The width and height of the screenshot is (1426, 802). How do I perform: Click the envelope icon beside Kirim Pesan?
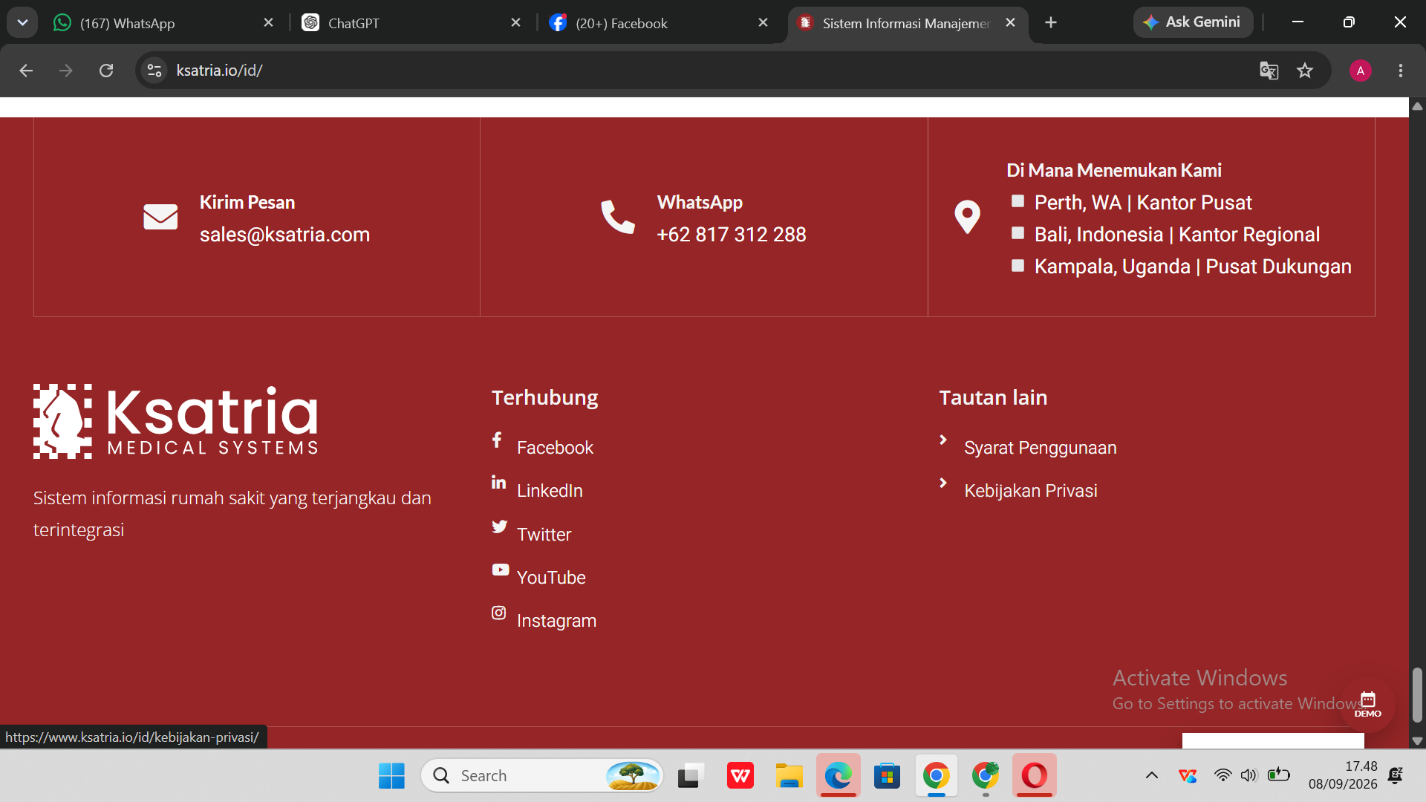(x=160, y=217)
